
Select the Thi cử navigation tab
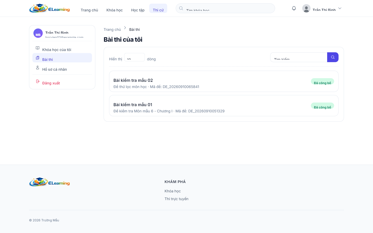(x=158, y=9)
